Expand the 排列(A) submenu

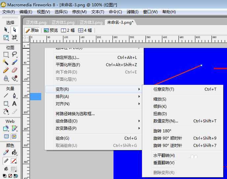[x=93, y=96]
